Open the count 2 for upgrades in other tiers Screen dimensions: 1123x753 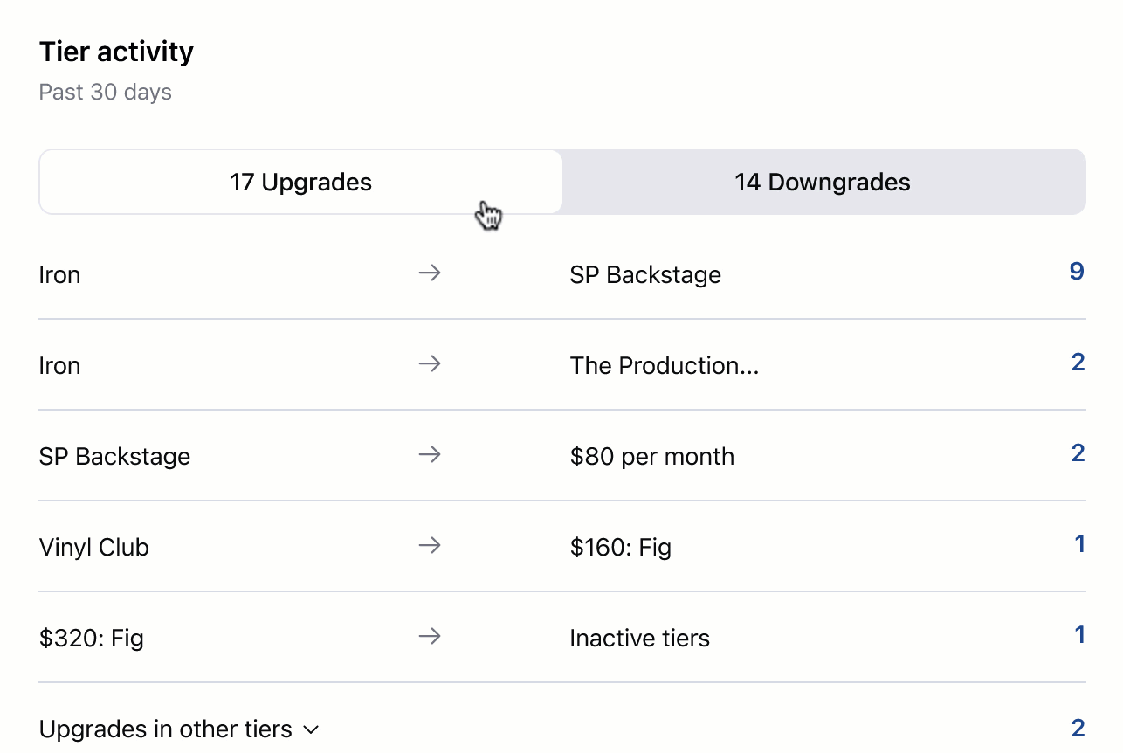(1078, 728)
